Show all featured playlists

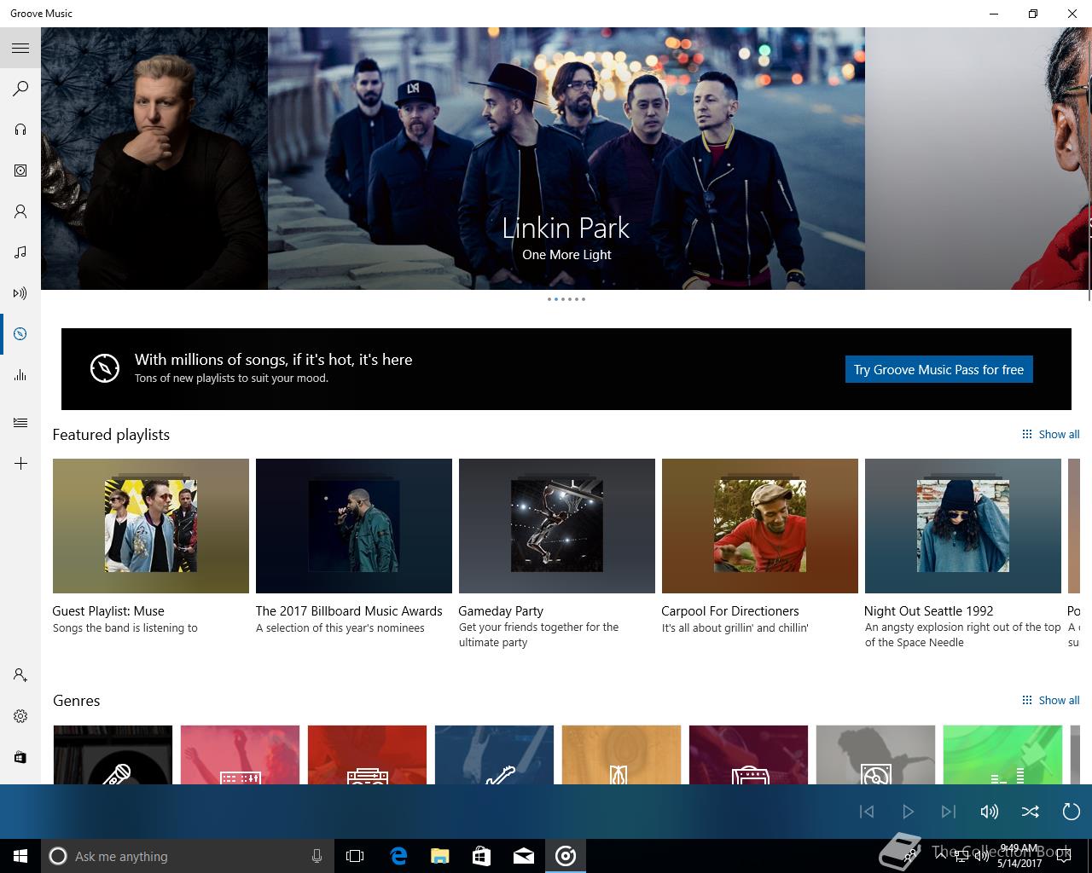click(1051, 434)
